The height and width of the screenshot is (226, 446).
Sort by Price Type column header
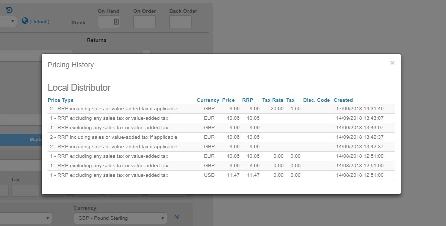(60, 100)
